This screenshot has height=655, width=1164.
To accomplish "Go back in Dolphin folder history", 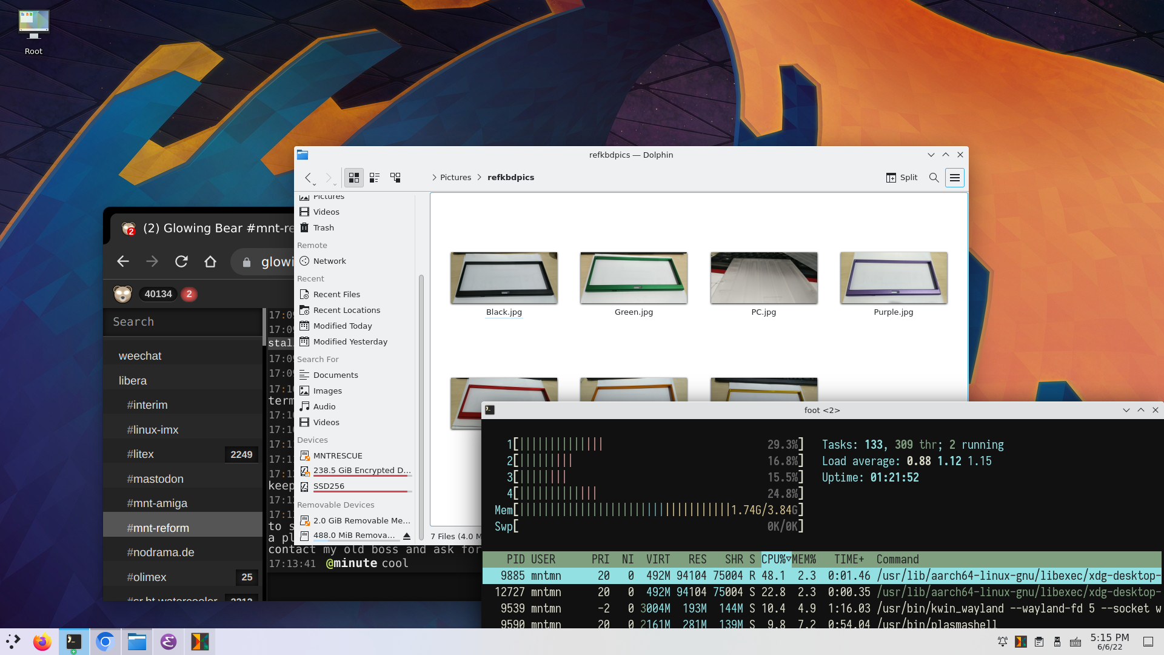I will 309,178.
